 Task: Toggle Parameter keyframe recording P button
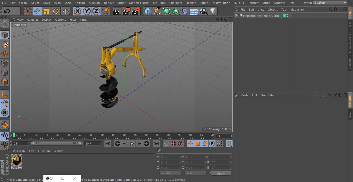click(212, 144)
